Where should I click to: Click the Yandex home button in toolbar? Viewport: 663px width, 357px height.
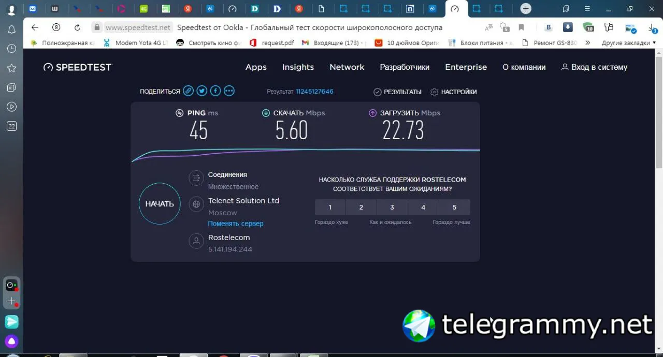click(56, 27)
